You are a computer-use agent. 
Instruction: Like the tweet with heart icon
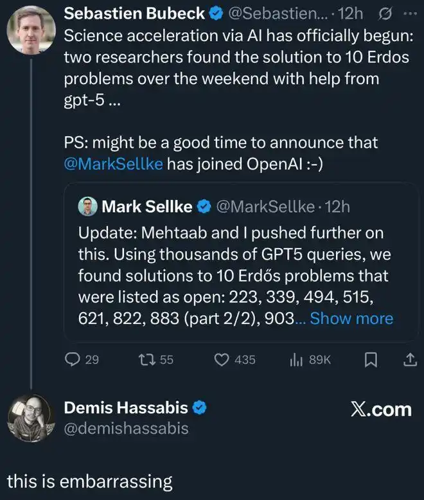pos(222,360)
